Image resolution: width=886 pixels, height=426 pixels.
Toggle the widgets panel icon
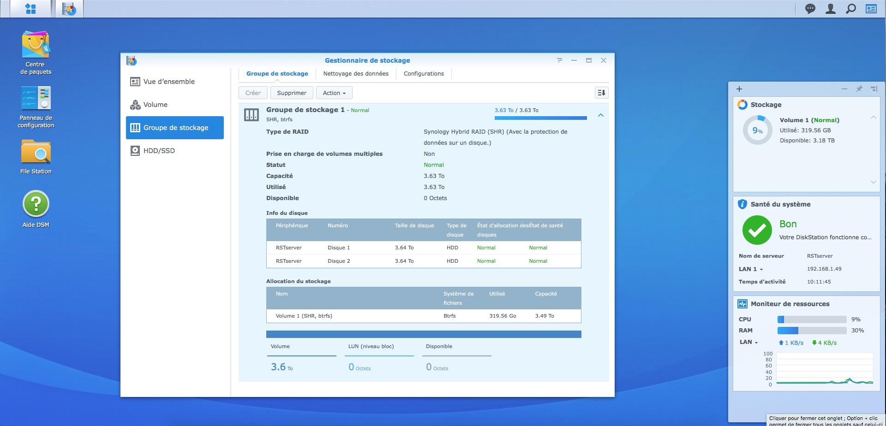(x=871, y=9)
